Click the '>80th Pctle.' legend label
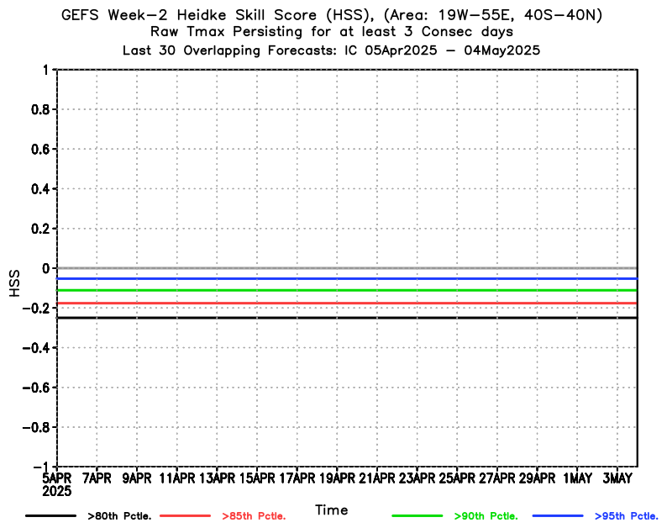This screenshot has width=667, height=528. pyautogui.click(x=119, y=516)
